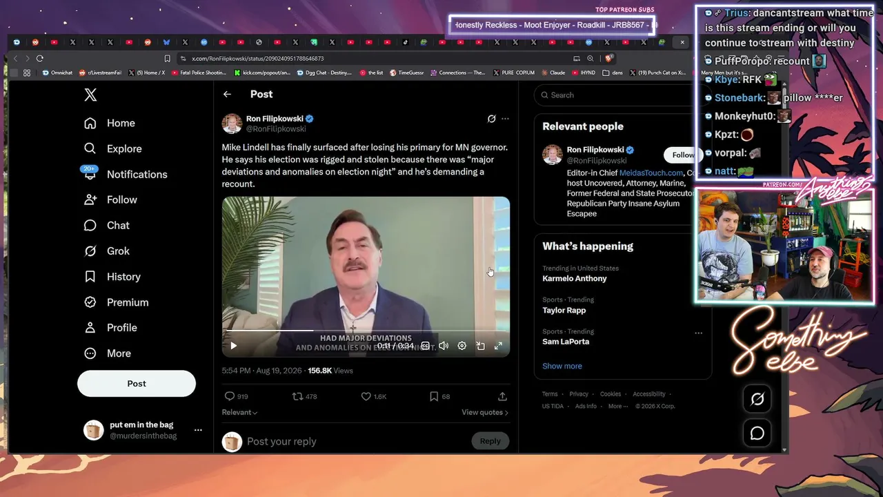Show more trending topics
This screenshot has width=883, height=497.
[562, 366]
